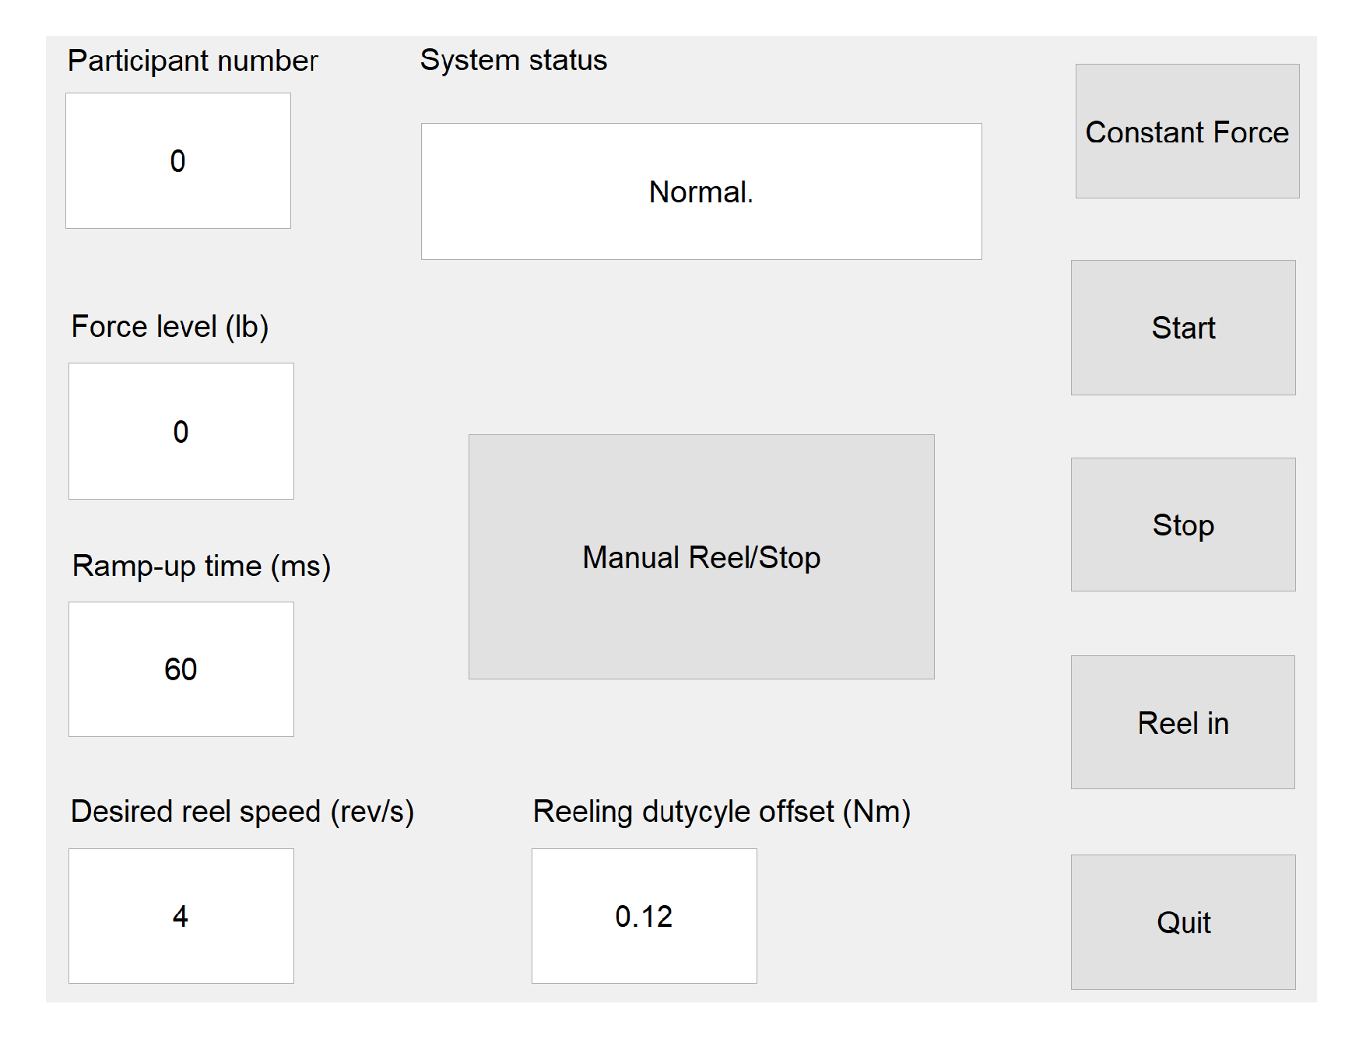Viewport: 1359px width, 1046px height.
Task: Quit the application
Action: pos(1182,921)
